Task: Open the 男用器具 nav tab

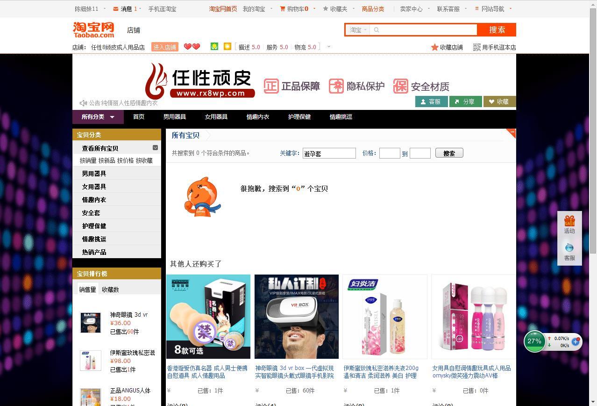Action: (175, 117)
